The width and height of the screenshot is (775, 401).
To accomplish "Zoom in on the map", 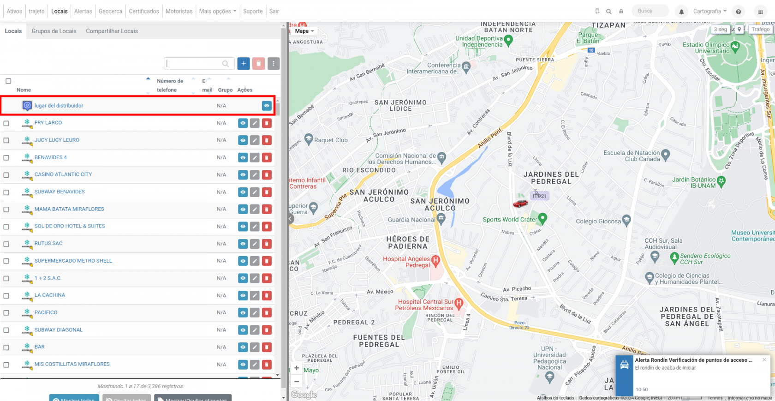I will 297,368.
